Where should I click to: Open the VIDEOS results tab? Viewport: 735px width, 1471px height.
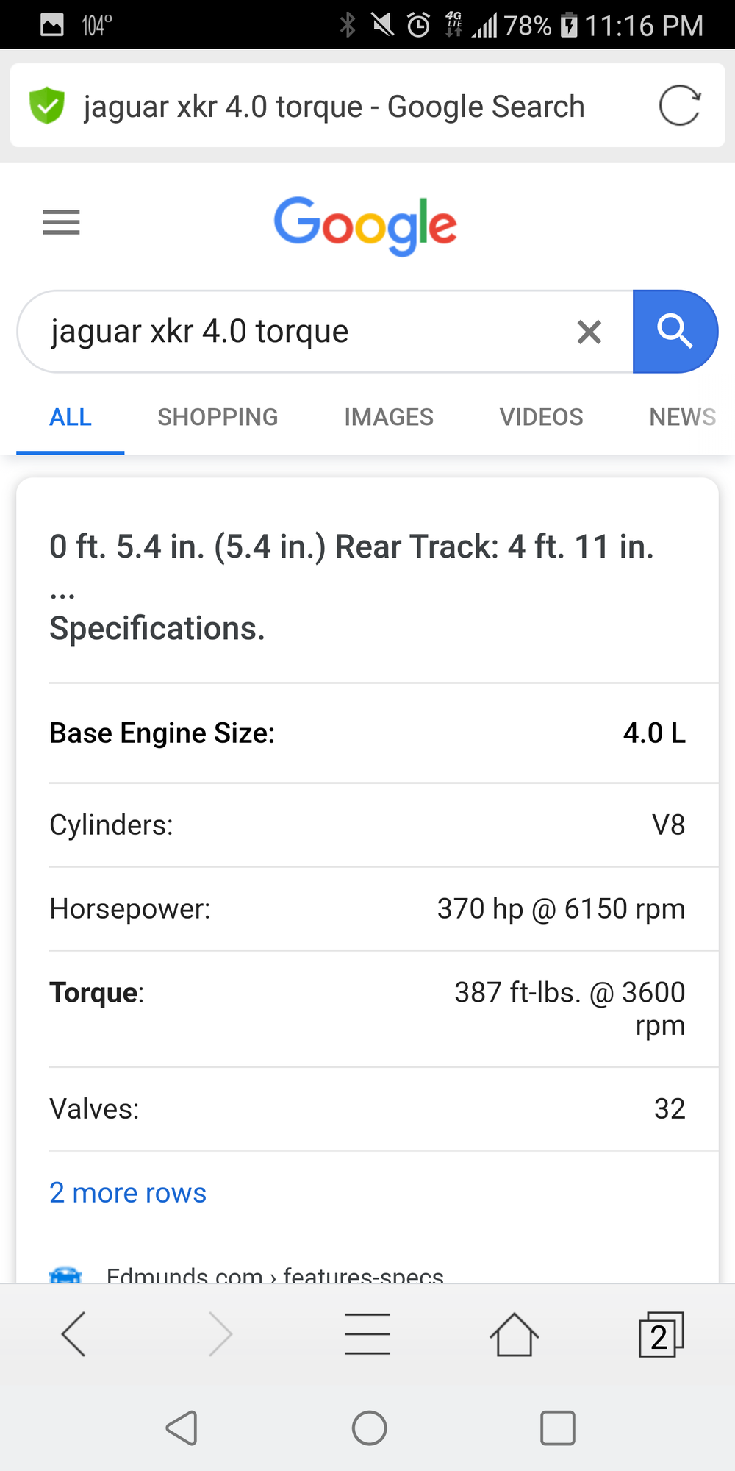(541, 417)
